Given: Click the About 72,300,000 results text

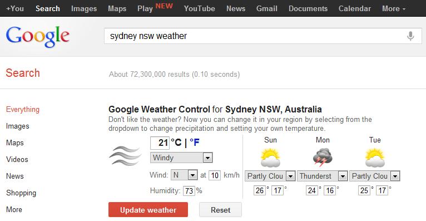Looking at the screenshot, I should [175, 74].
